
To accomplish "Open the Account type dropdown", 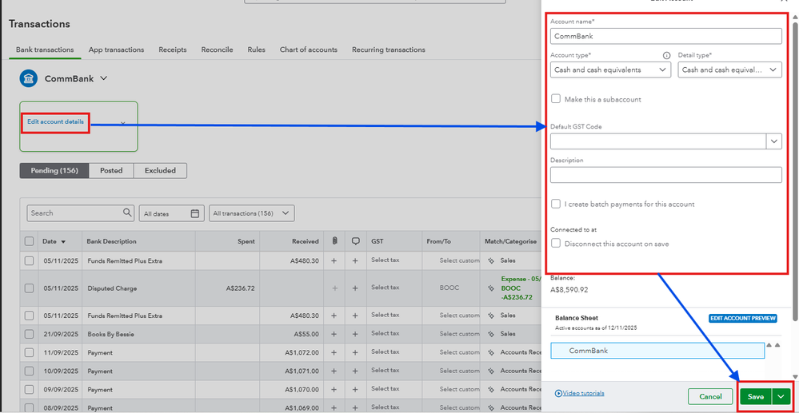I will tap(610, 69).
